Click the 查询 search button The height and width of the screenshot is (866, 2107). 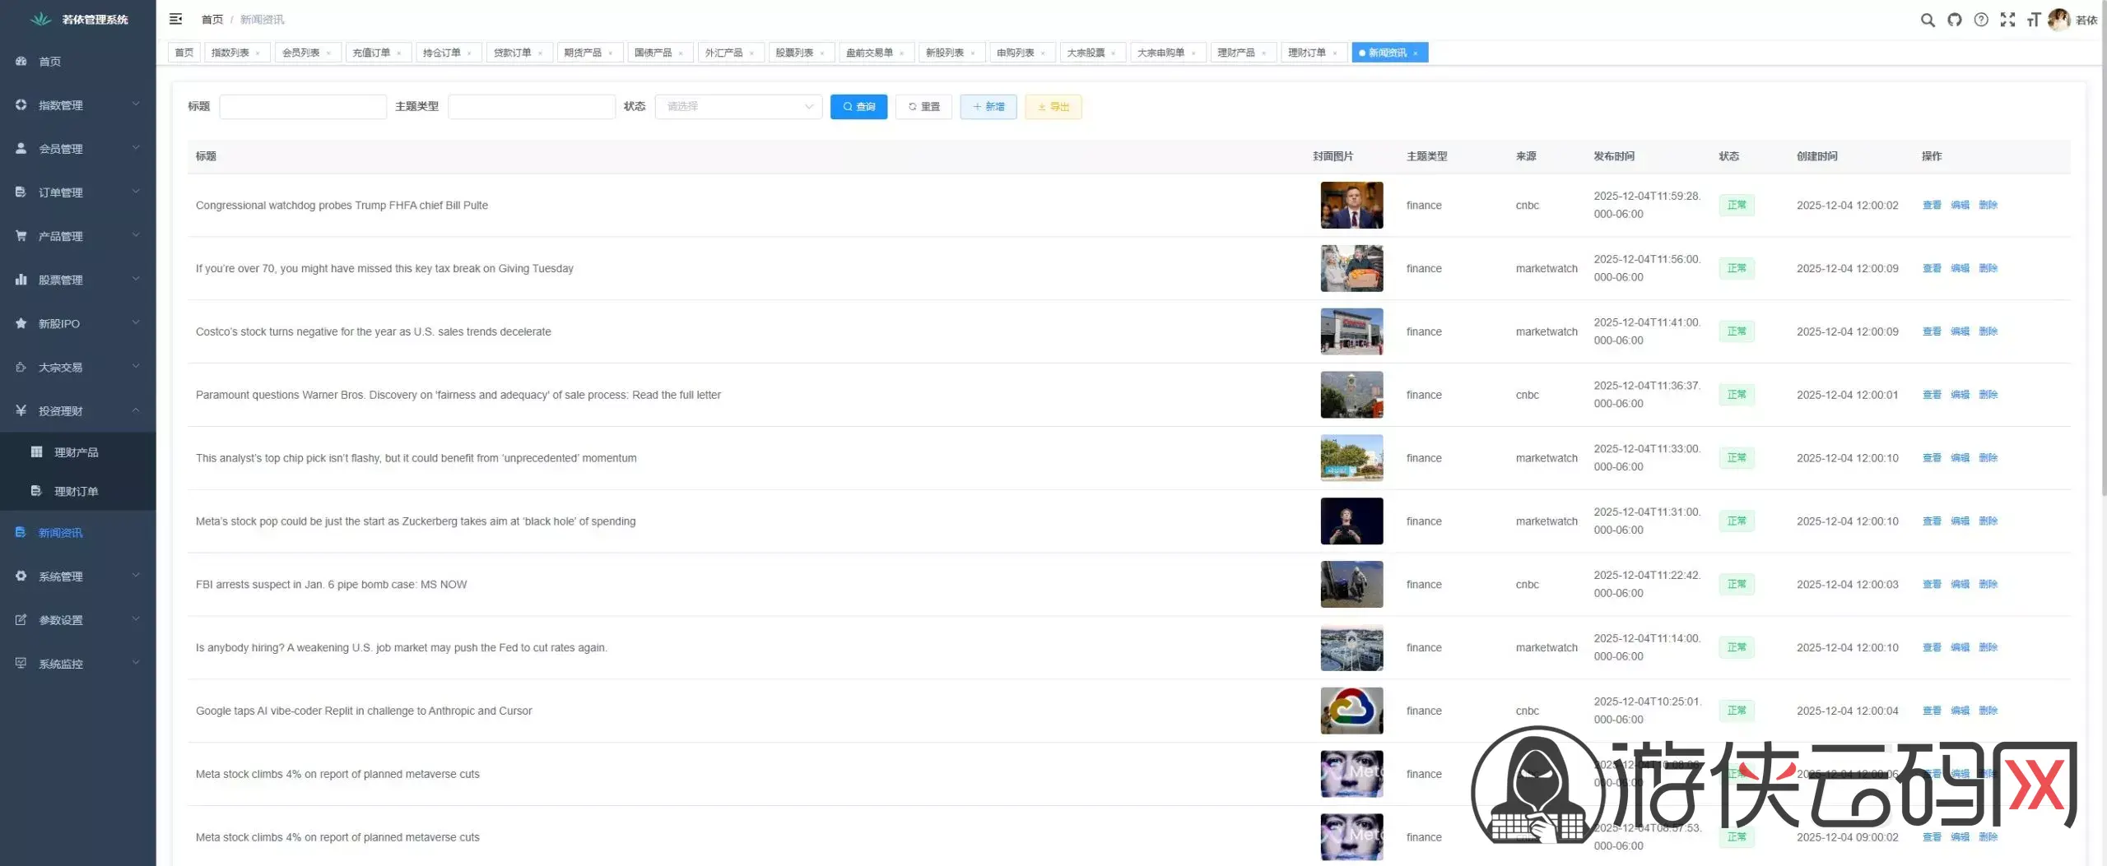858,107
